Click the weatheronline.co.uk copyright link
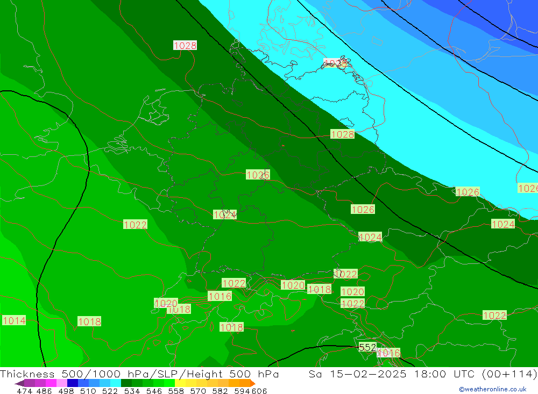The height and width of the screenshot is (394, 538). tap(493, 389)
